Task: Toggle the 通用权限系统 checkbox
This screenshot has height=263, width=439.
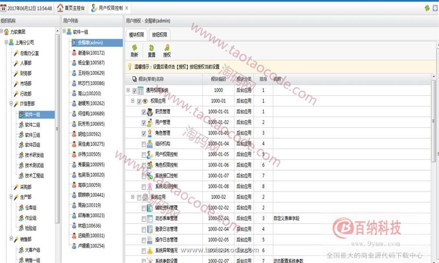Action: (x=134, y=90)
